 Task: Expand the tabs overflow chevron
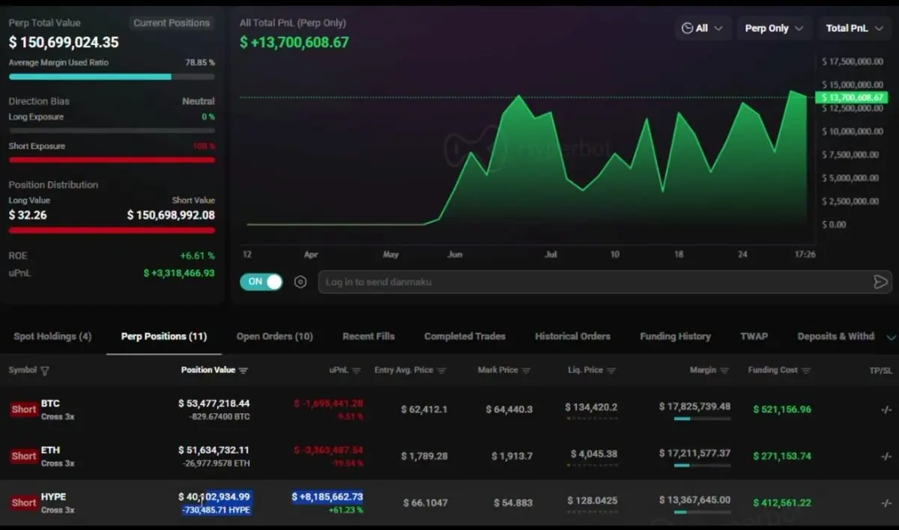(x=891, y=338)
